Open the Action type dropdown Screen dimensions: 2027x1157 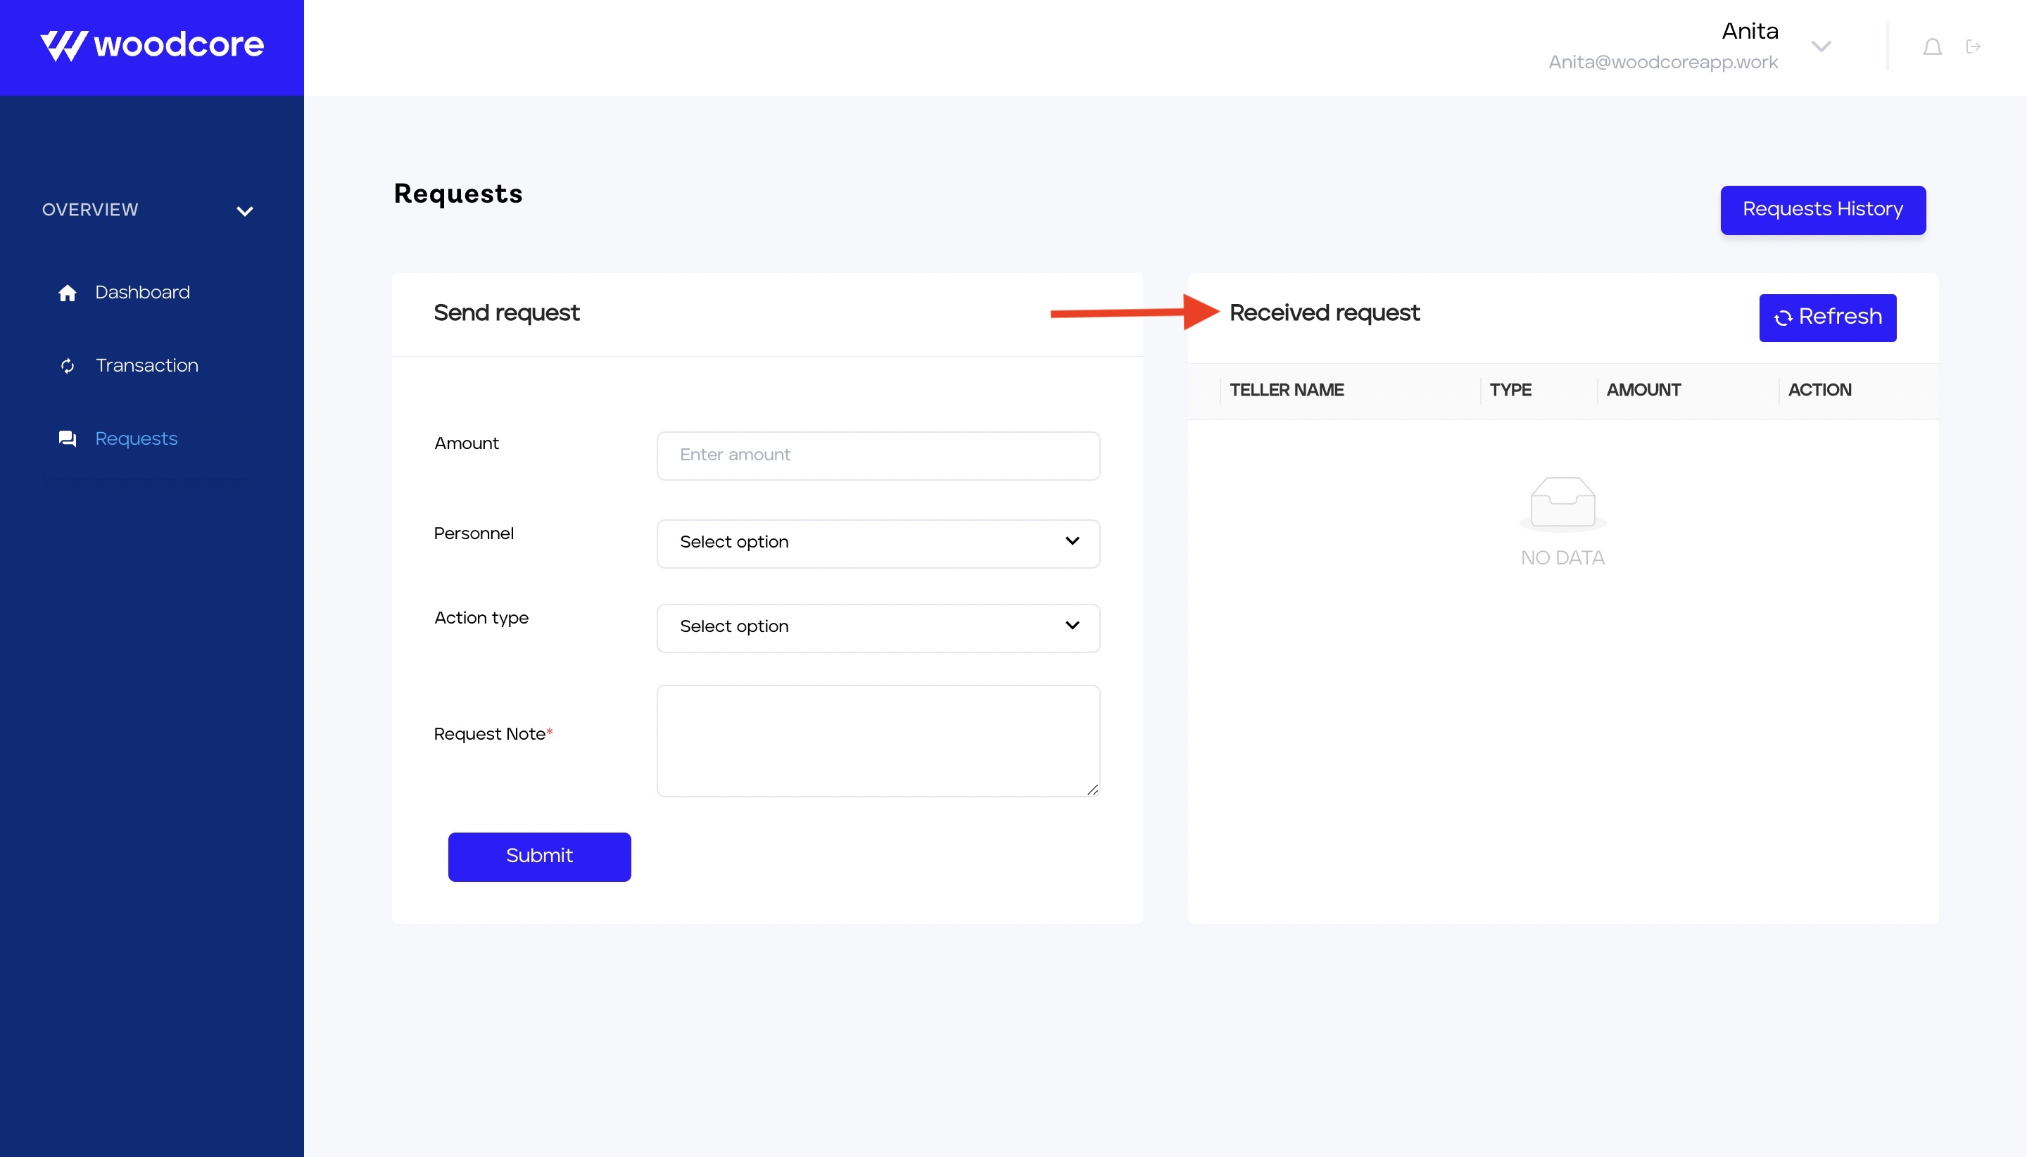(x=878, y=628)
